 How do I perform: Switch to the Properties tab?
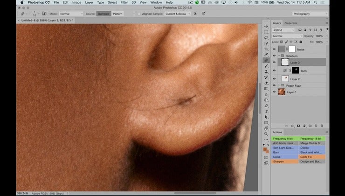pyautogui.click(x=290, y=23)
